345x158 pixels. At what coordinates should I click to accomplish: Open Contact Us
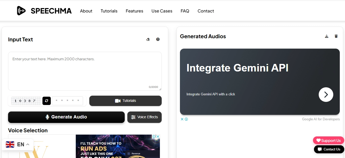tap(329, 149)
